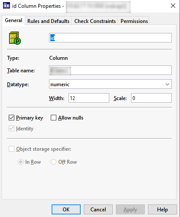This screenshot has height=217, width=180.
Task: Confirm with the OK button
Action: pyautogui.click(x=66, y=209)
